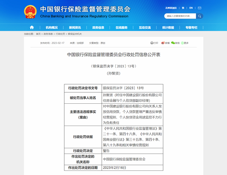The image size is (227, 175).
Task: Click the legal basis cell citing 银行业监督管理法
Action: click(132, 137)
